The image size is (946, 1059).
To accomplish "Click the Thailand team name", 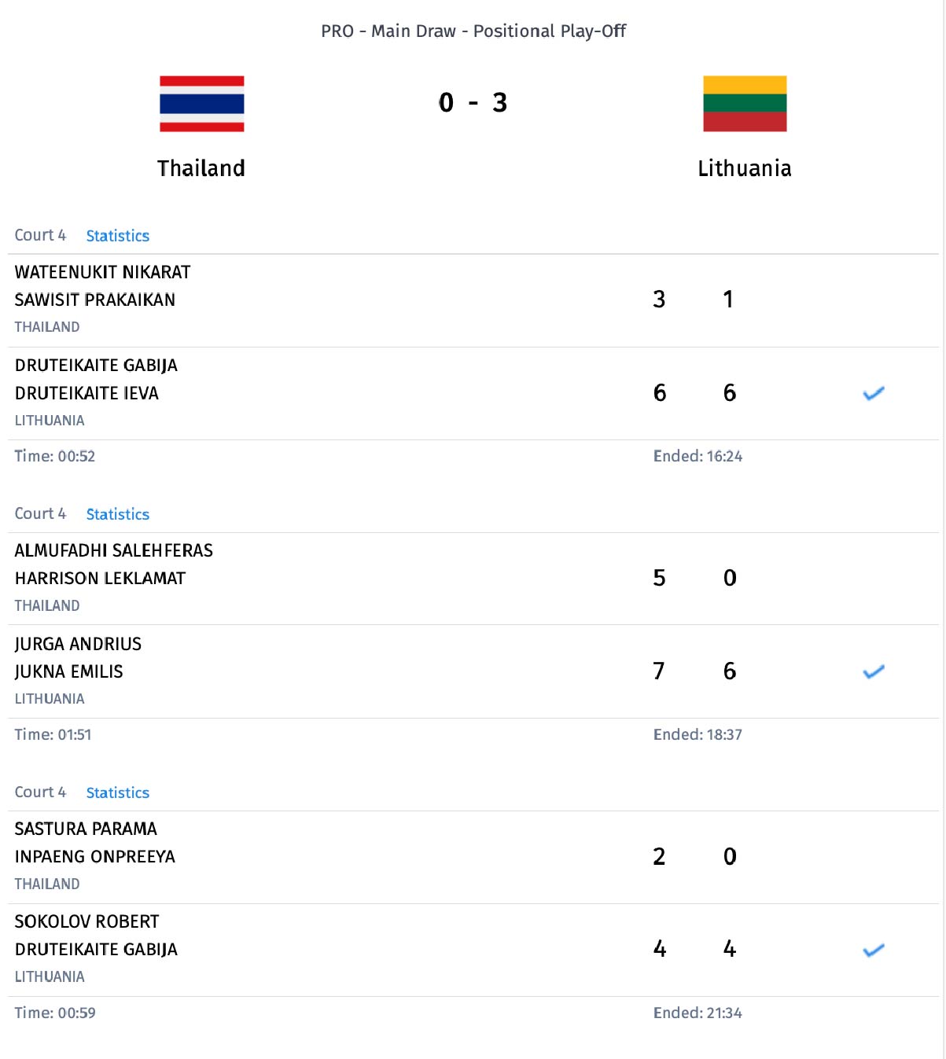I will coord(201,168).
